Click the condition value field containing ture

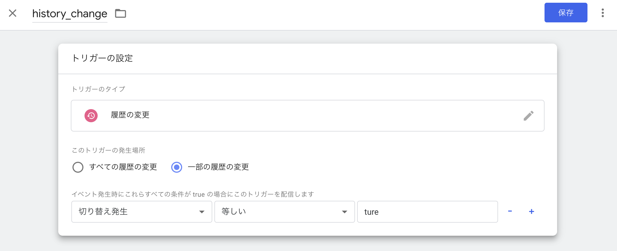427,212
